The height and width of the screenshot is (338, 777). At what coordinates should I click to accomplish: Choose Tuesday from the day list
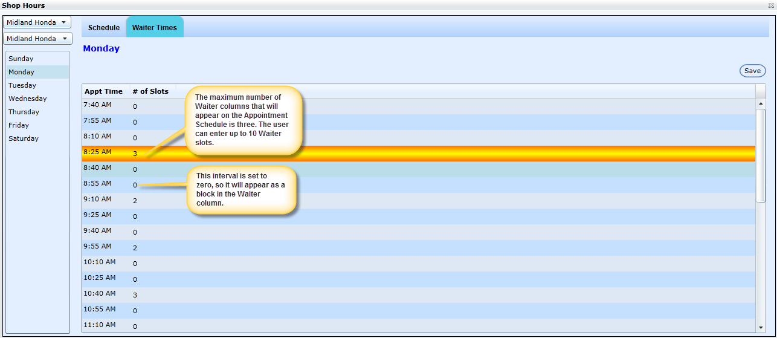point(22,85)
